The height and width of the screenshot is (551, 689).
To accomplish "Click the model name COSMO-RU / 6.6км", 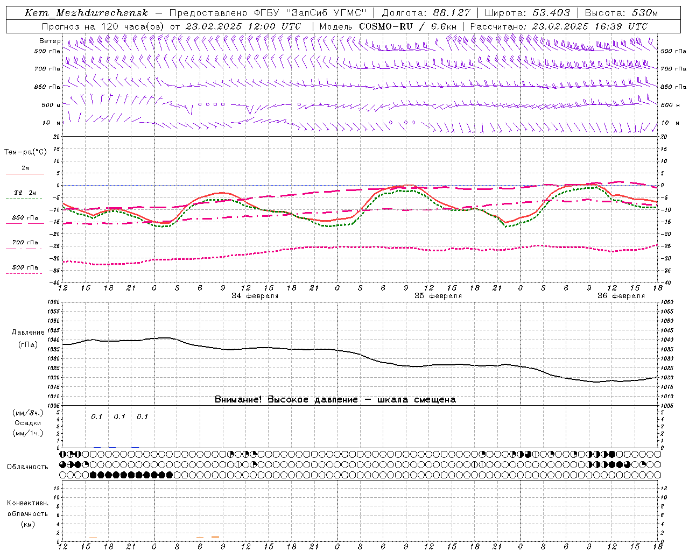I will point(407,26).
